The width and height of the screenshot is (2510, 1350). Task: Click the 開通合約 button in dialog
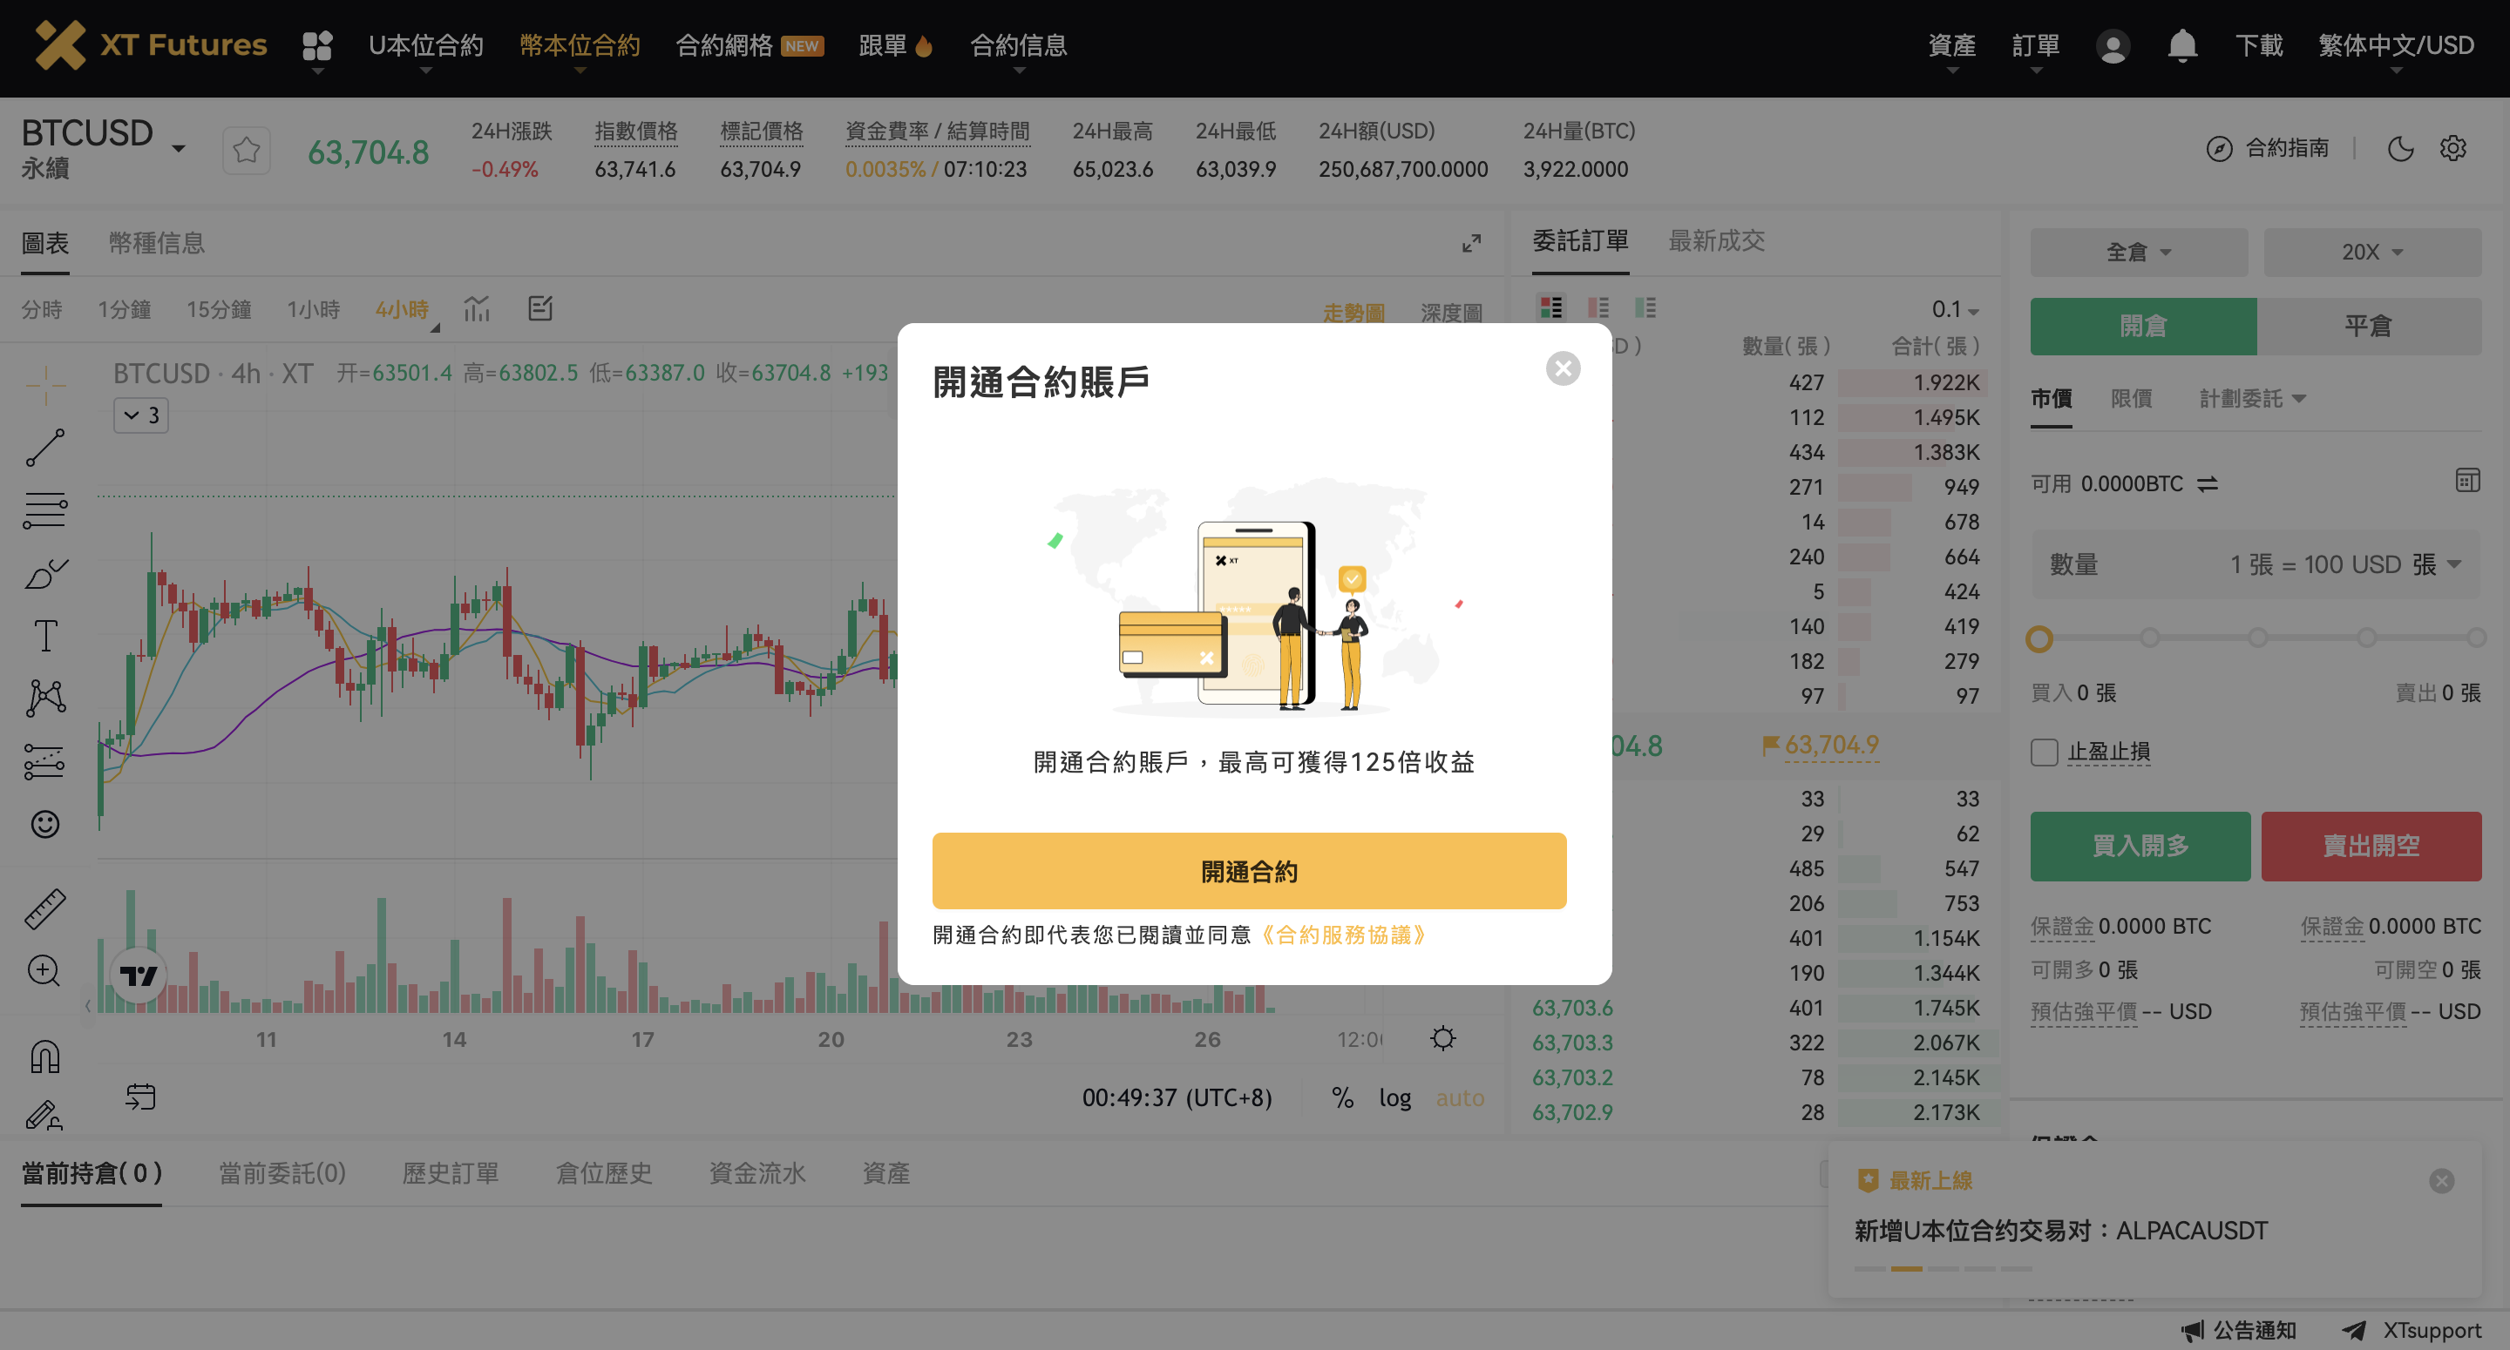(1248, 871)
